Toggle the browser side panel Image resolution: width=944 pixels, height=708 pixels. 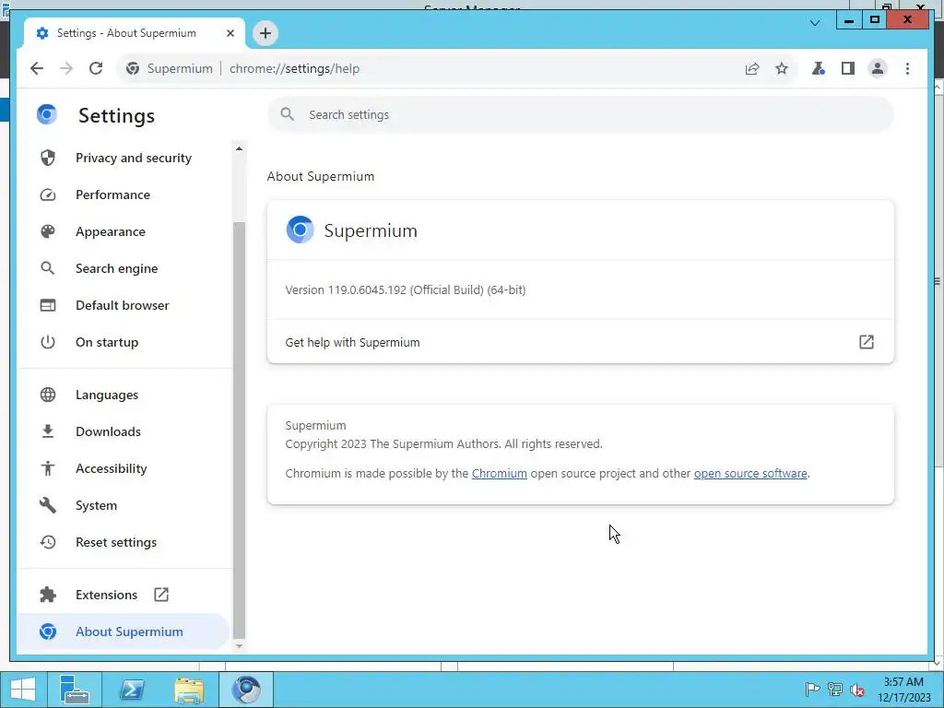tap(848, 68)
